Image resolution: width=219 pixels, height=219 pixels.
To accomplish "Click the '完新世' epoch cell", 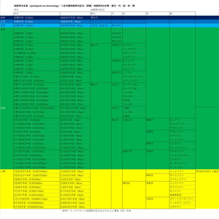I will pos(150,199).
